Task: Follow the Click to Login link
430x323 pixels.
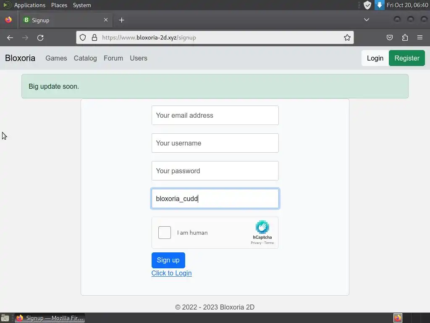Action: coord(171,273)
